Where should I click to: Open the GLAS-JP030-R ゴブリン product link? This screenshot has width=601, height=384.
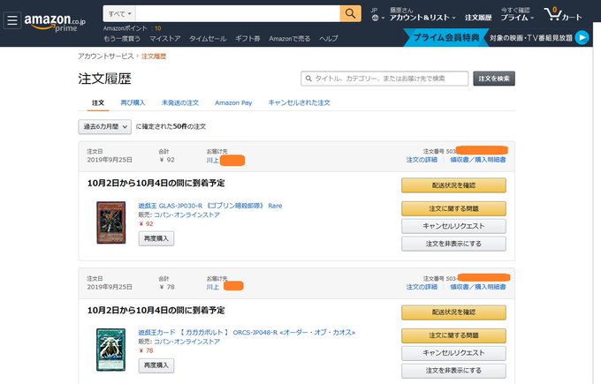click(210, 206)
